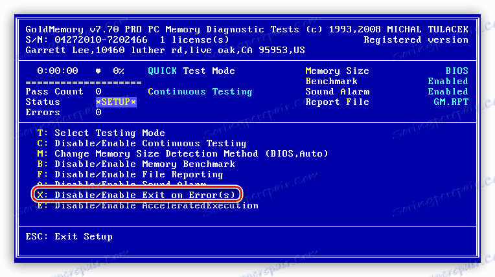Click the 'GoldMemory v7.70 PRO' title text
The width and height of the screenshot is (495, 277).
[84, 29]
